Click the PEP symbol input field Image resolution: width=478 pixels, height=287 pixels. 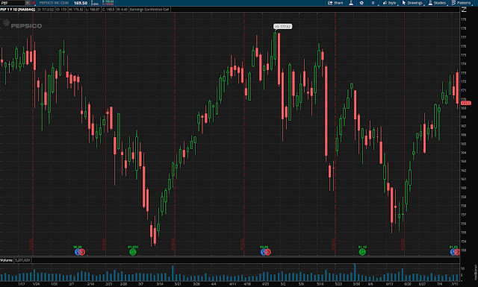click(12, 3)
